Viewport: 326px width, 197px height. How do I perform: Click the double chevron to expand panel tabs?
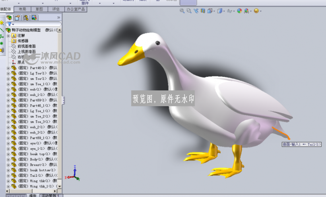pos(58,17)
